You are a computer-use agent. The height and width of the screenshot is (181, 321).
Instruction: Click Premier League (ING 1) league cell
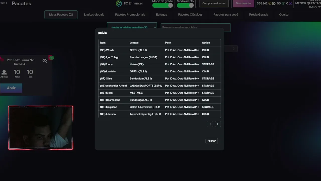143,57
